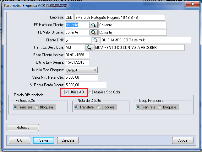
Task: Open the Cliente DNI search icon
Action: point(96,40)
